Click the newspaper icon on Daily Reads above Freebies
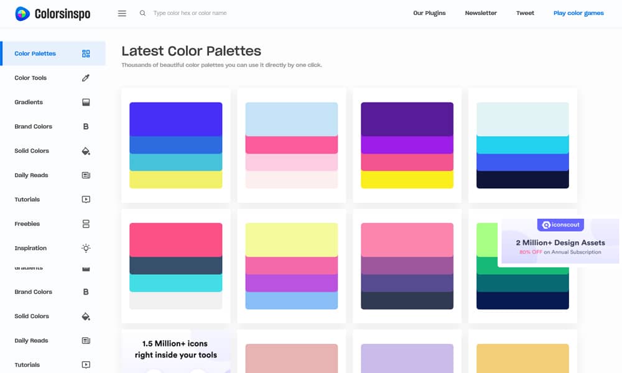 [x=86, y=175]
